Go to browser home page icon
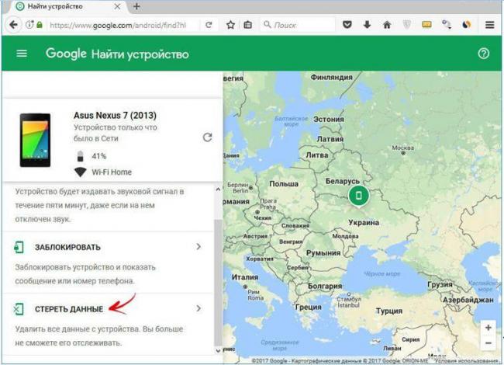 click(x=387, y=25)
